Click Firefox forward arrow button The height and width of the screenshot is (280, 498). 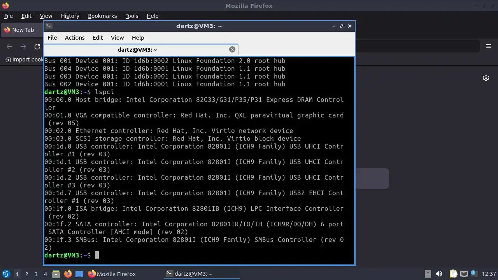tap(23, 47)
